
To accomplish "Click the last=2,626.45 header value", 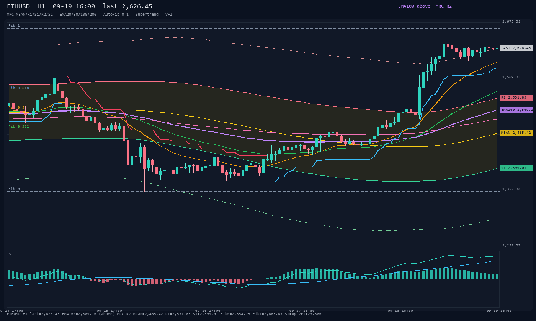I will 127,6.
